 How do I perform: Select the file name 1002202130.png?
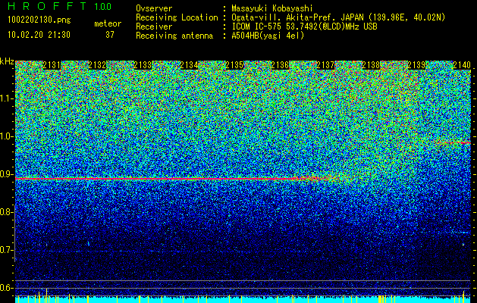click(x=39, y=20)
